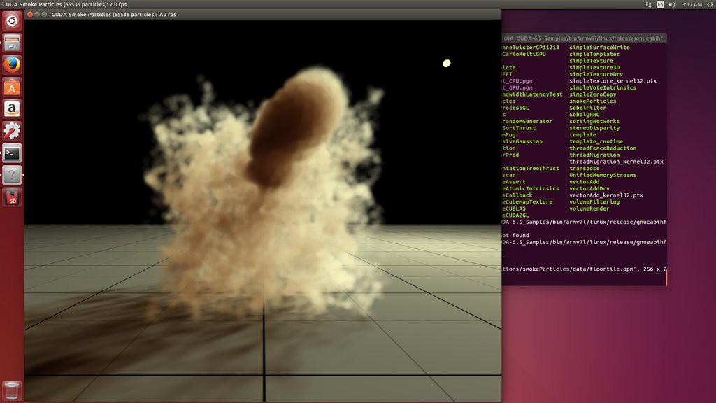This screenshot has height=403, width=716.
Task: Open Ubuntu Software Center launcher icon
Action: pyautogui.click(x=12, y=87)
